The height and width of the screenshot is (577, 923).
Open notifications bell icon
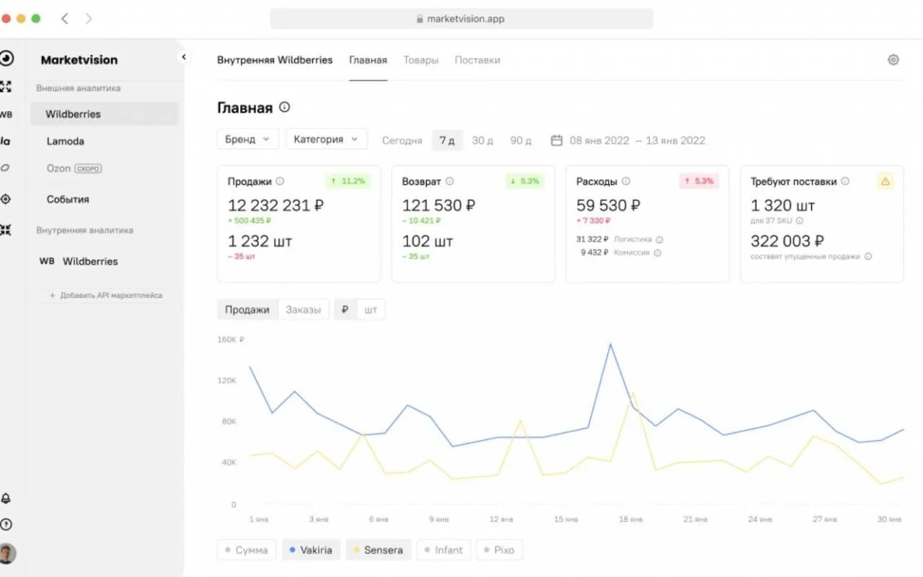(6, 498)
